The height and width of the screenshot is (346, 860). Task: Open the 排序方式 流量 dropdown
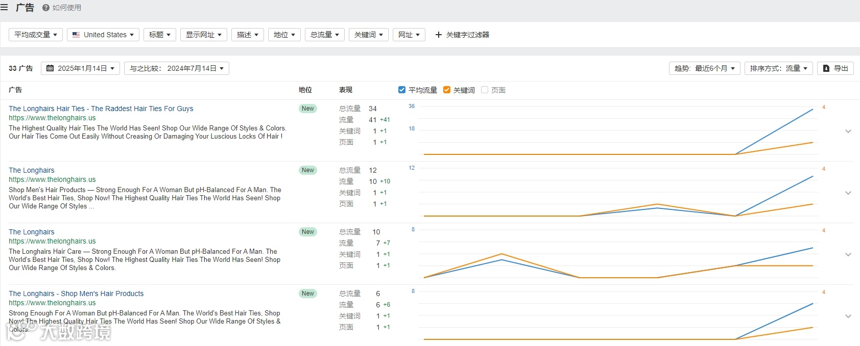tap(779, 68)
